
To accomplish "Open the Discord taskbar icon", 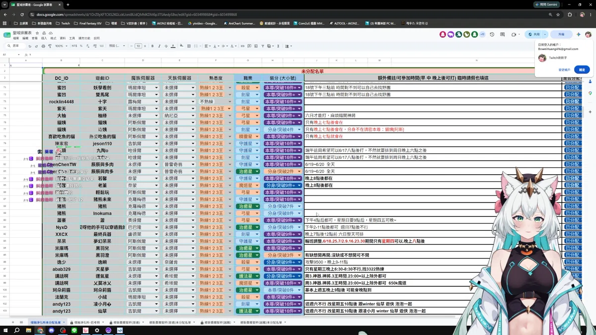I will pyautogui.click(x=51, y=330).
